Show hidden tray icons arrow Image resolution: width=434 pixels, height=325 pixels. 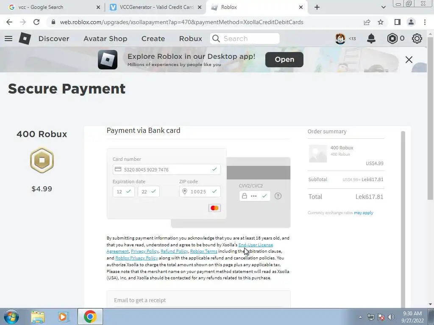pos(360,317)
